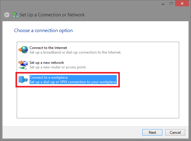Minimize the wizard window
Screen dimensions: 191x141
pyautogui.click(x=162, y=3)
